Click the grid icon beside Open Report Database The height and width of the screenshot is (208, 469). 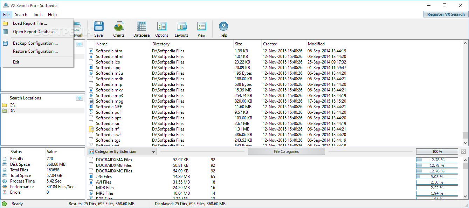coord(5,32)
